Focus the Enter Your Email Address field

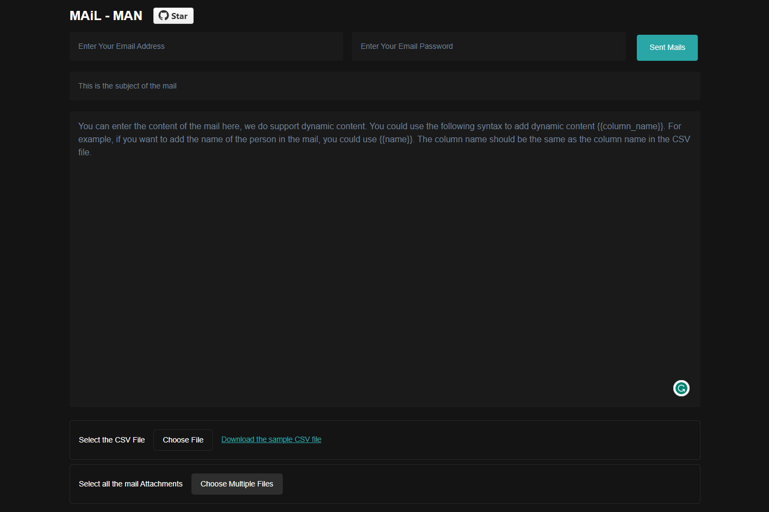[x=206, y=46]
